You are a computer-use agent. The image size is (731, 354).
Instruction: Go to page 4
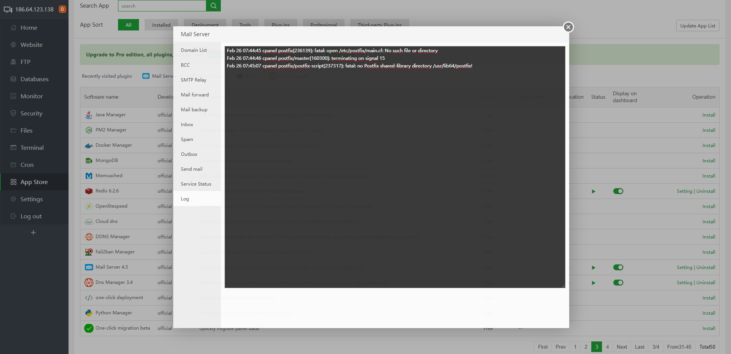tap(607, 347)
